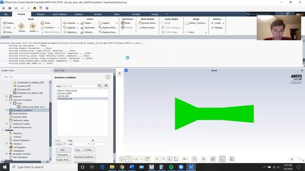
Task: Open File Explorer from the taskbar
Action: point(112,167)
